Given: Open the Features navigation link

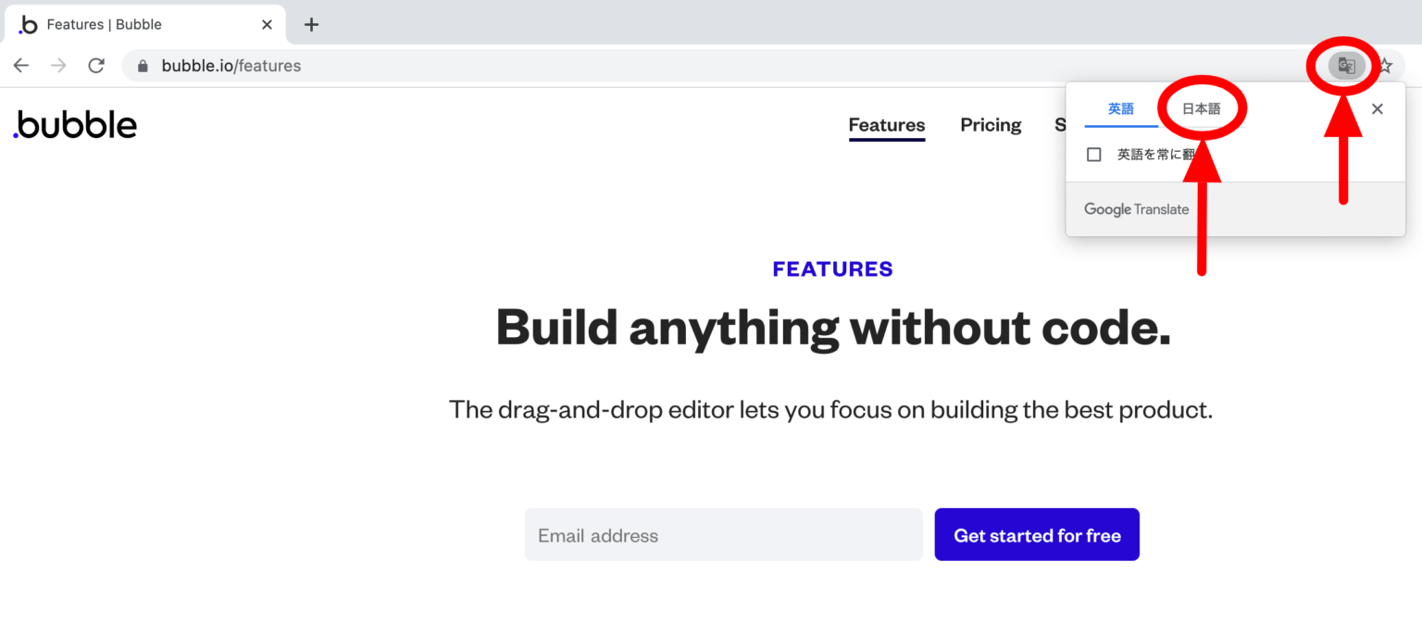Looking at the screenshot, I should pos(886,125).
